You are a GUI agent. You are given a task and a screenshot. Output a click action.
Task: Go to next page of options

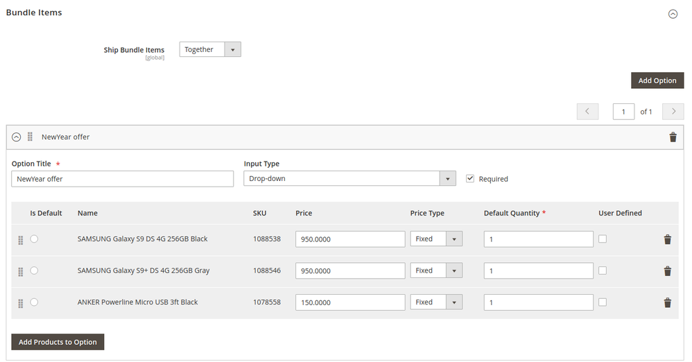[673, 112]
